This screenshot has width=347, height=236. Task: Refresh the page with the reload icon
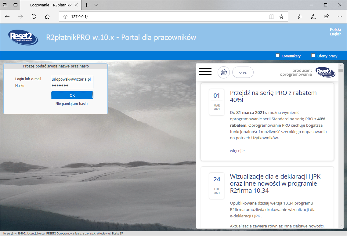pos(34,16)
